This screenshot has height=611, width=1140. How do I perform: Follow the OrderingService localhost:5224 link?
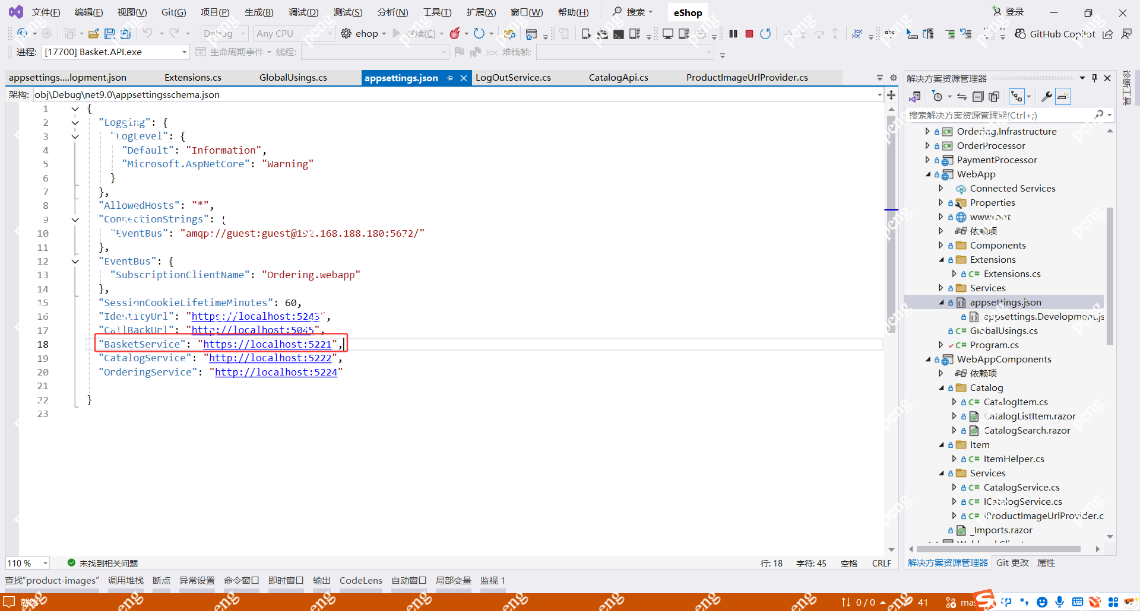pyautogui.click(x=276, y=372)
